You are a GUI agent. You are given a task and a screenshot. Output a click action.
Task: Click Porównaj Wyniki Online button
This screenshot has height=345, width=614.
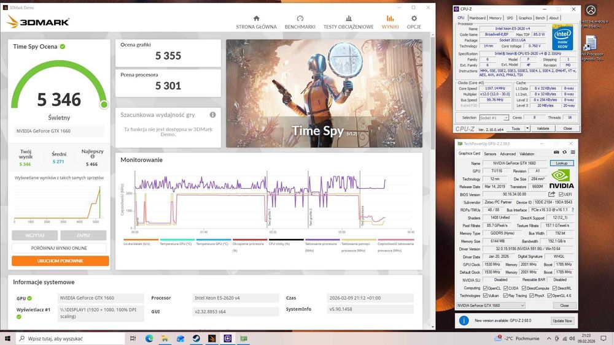(x=59, y=248)
